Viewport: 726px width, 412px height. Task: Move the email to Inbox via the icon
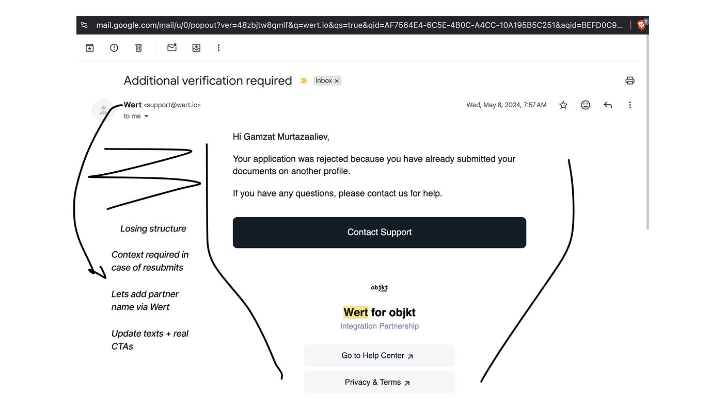pos(196,47)
